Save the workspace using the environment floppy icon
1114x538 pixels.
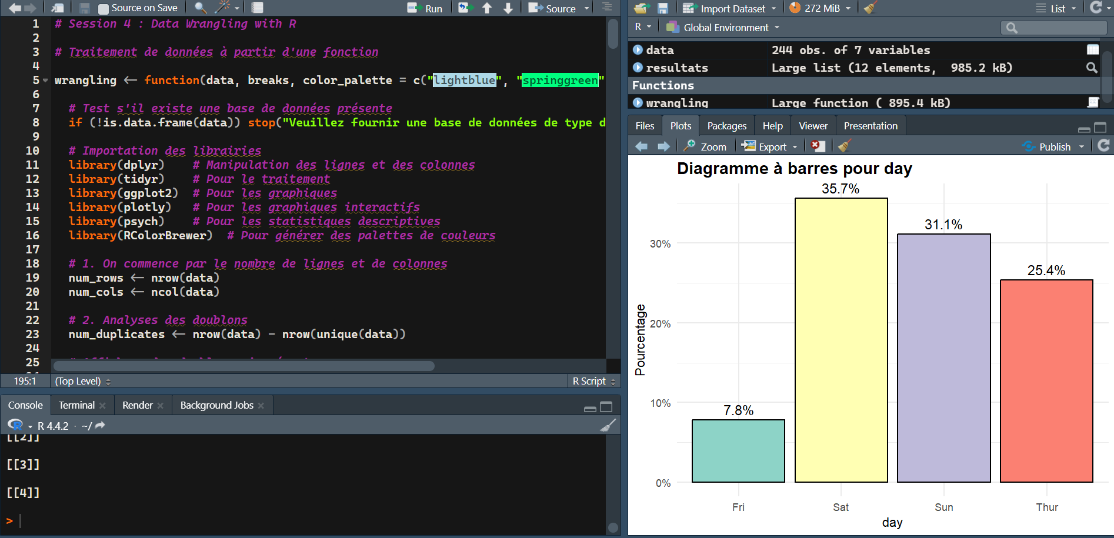point(663,8)
